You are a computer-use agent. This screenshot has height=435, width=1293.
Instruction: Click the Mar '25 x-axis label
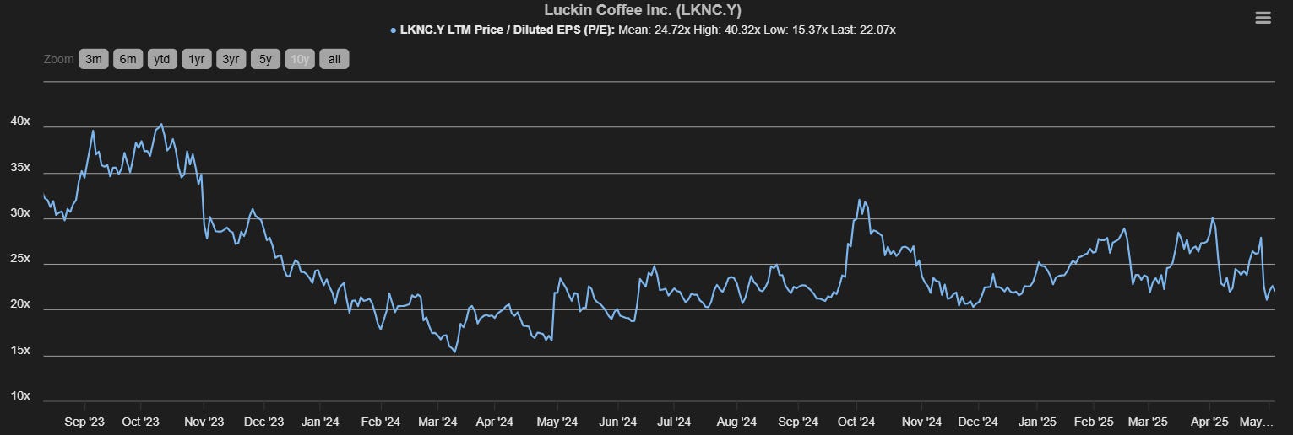[x=1148, y=422]
